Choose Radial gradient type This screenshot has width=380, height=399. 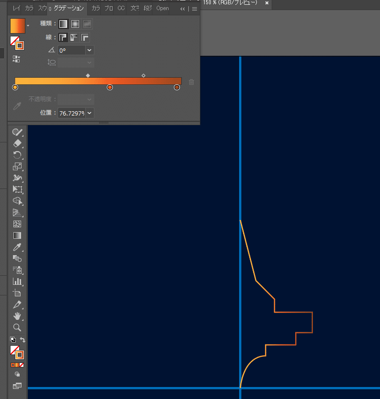(x=75, y=24)
